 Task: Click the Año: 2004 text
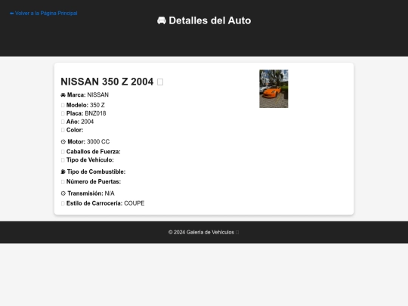click(x=80, y=122)
